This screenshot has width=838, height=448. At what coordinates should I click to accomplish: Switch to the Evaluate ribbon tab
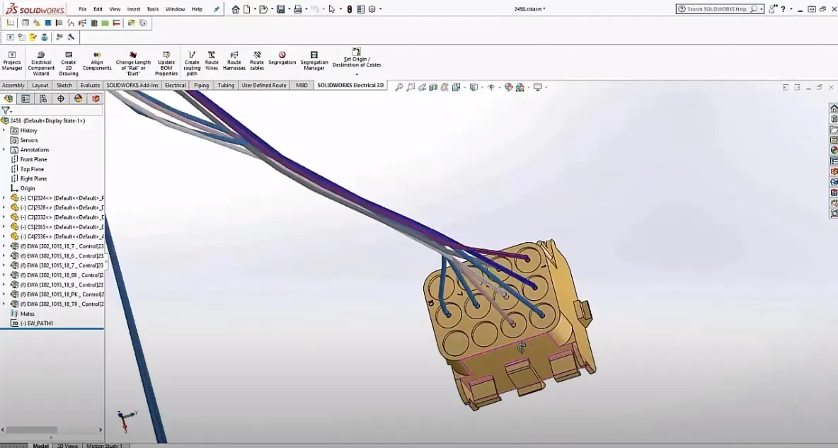point(90,86)
